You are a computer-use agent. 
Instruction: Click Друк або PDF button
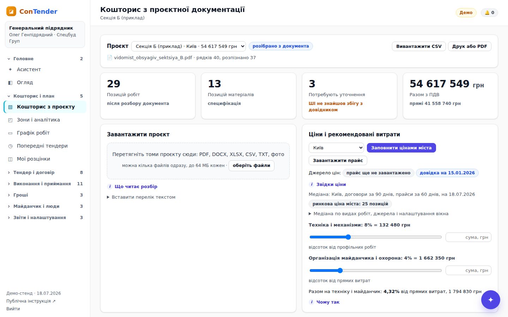pos(470,46)
